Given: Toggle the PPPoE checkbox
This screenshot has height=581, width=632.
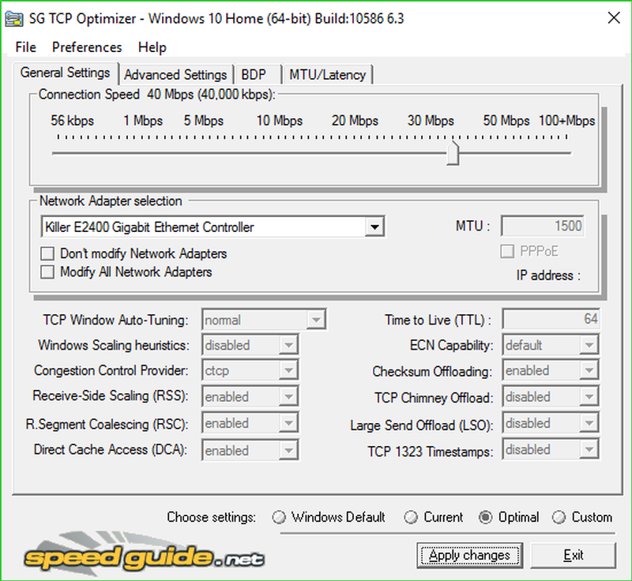Looking at the screenshot, I should [x=507, y=251].
